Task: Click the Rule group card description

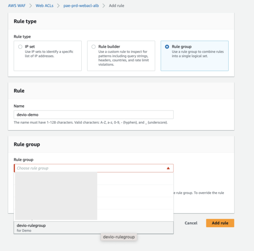Action: [x=198, y=54]
